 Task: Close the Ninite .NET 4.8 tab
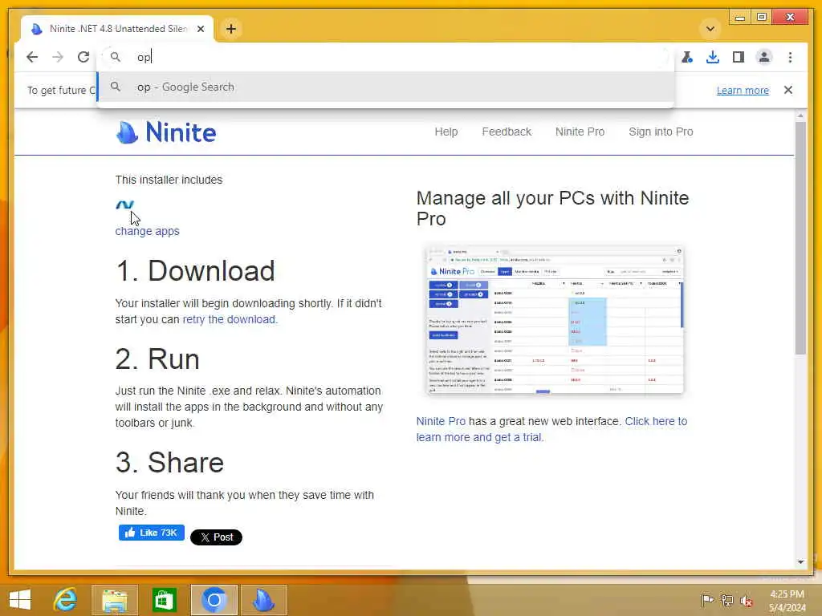coord(201,29)
